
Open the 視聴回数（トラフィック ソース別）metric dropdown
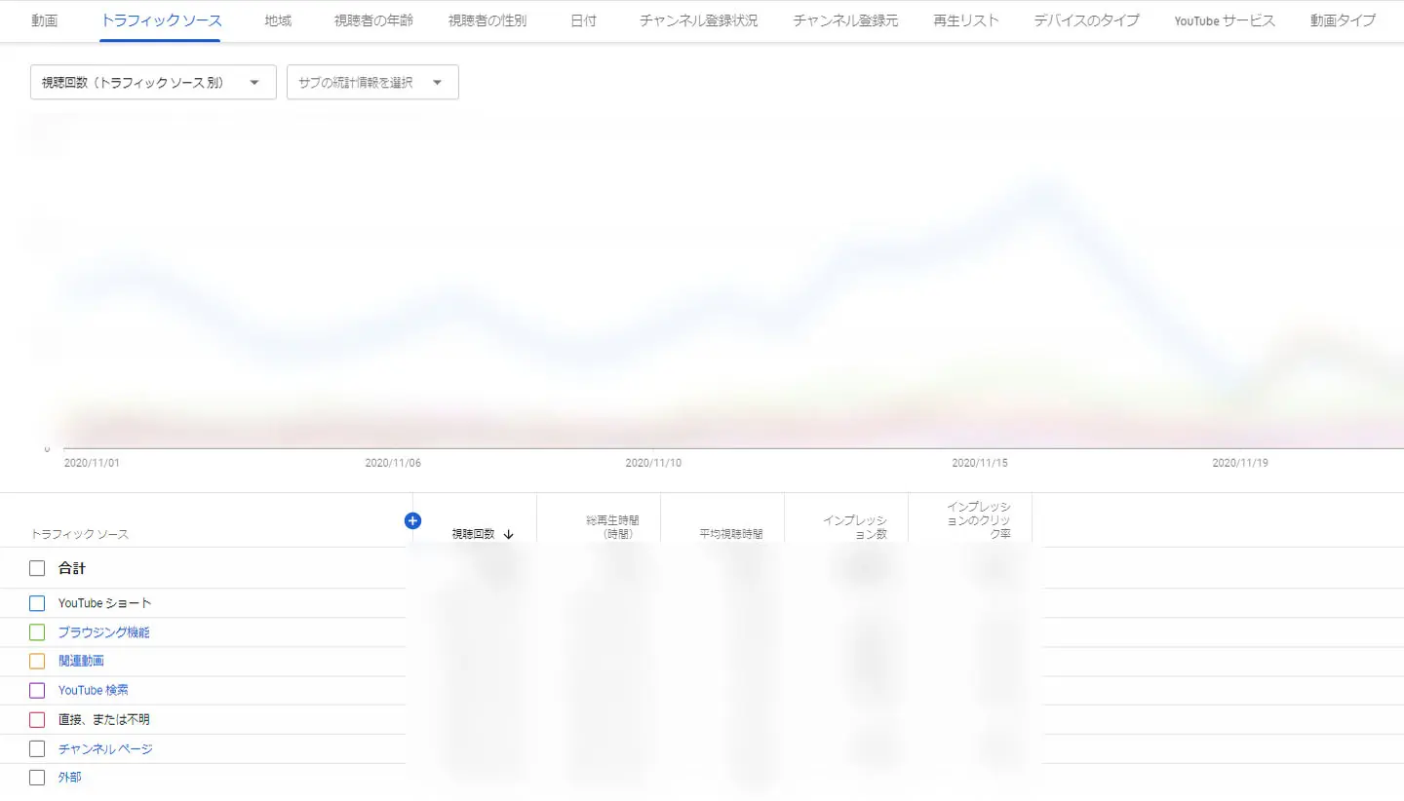tap(153, 82)
